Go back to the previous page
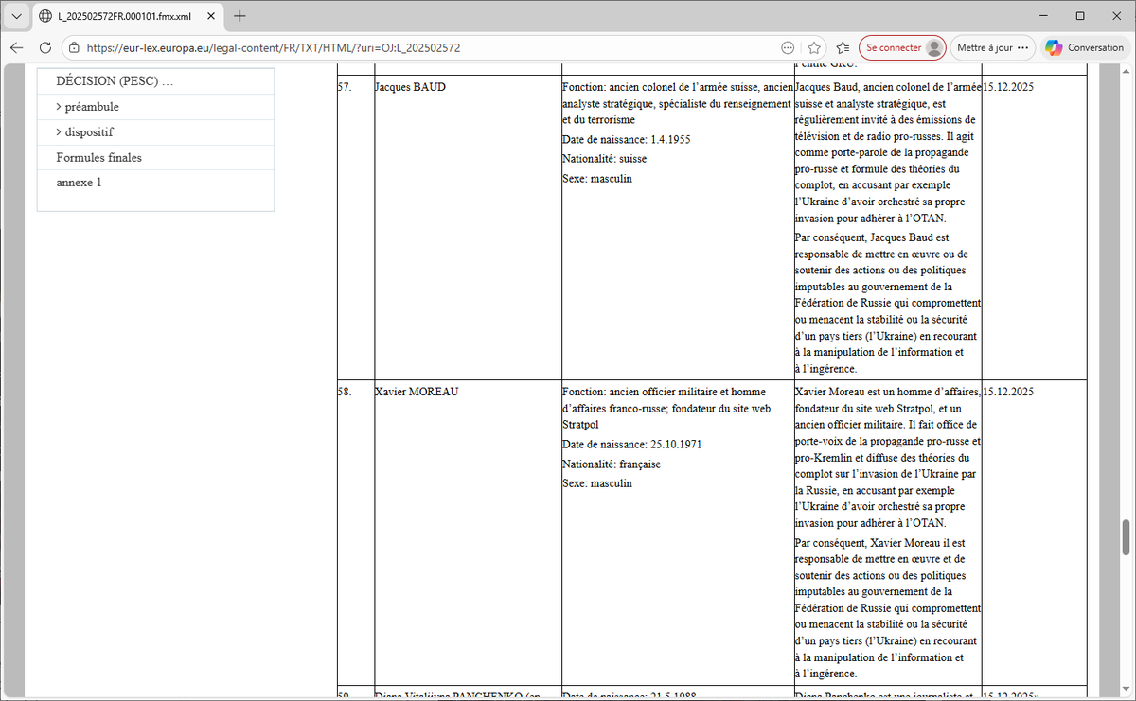Screen dimensions: 1136x701 coord(17,47)
